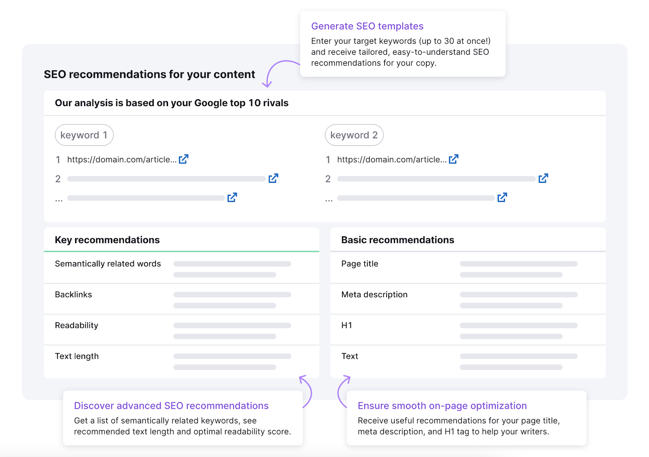The width and height of the screenshot is (649, 457).
Task: Select the Backlinks recommendation row
Action: tap(181, 299)
